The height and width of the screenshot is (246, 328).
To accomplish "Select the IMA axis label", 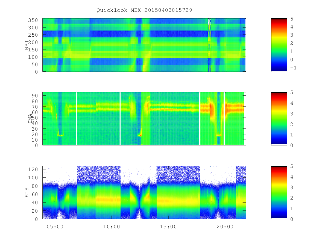I will tap(31, 119).
